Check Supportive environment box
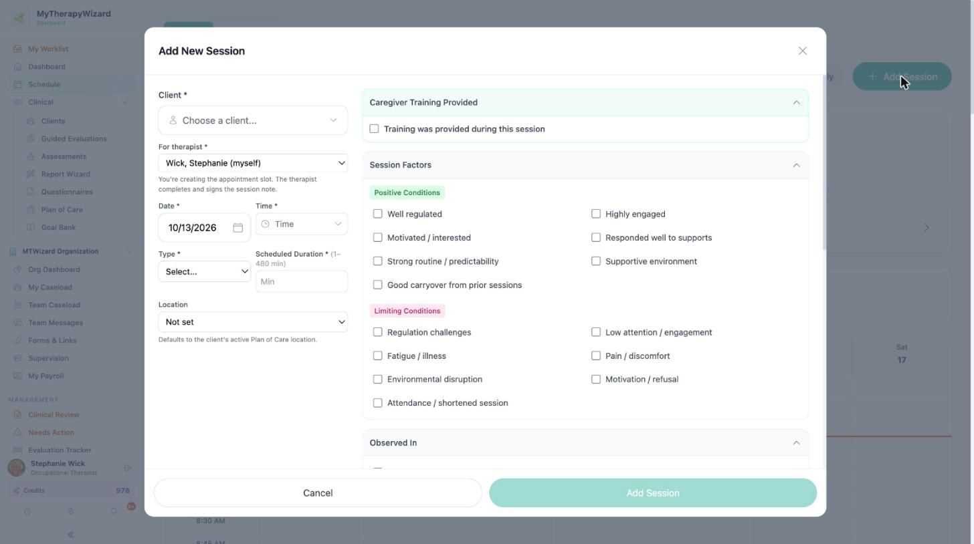The height and width of the screenshot is (544, 974). point(596,261)
